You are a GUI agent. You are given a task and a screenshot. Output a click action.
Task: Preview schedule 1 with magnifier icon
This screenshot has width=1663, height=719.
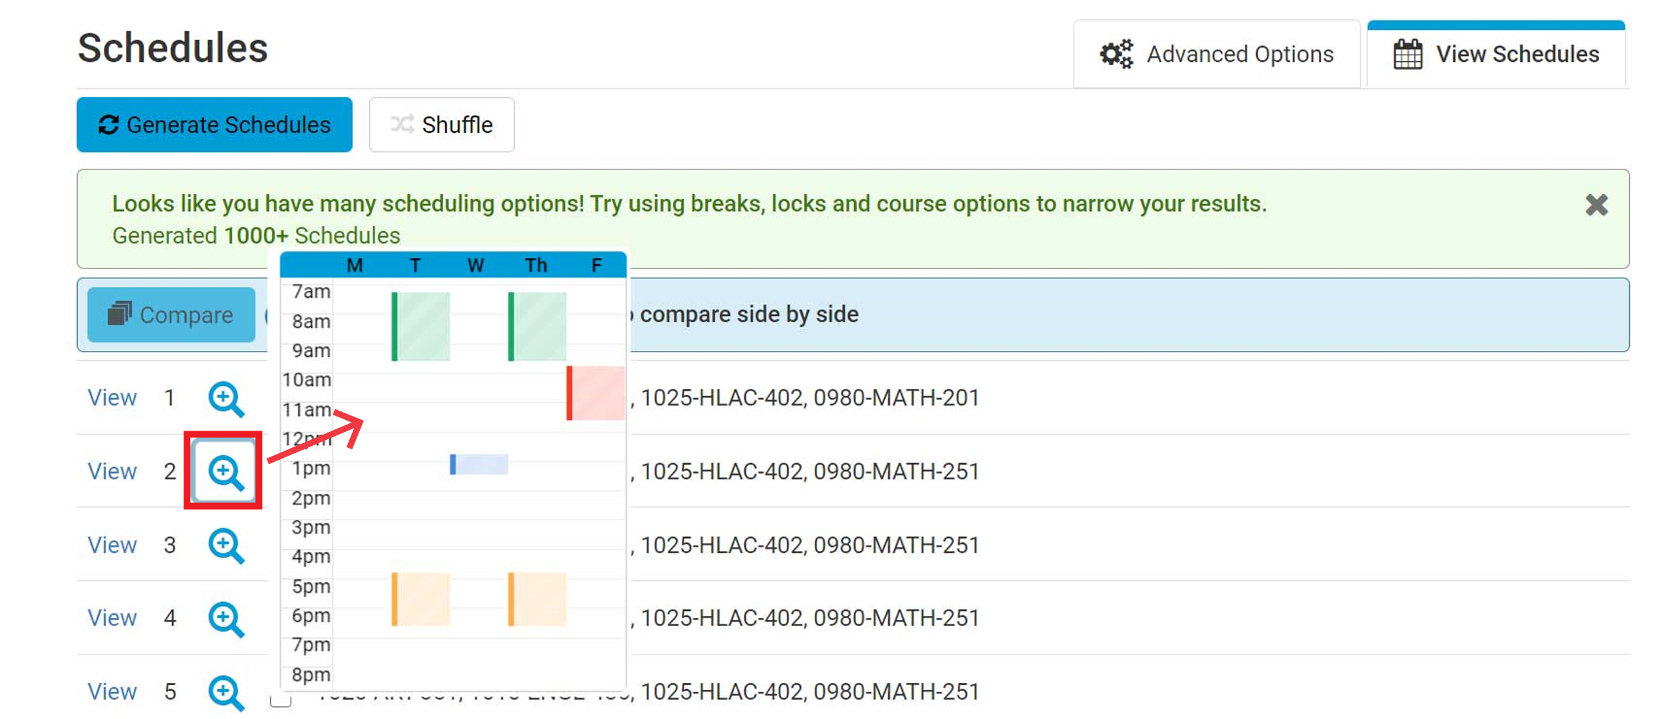(226, 399)
